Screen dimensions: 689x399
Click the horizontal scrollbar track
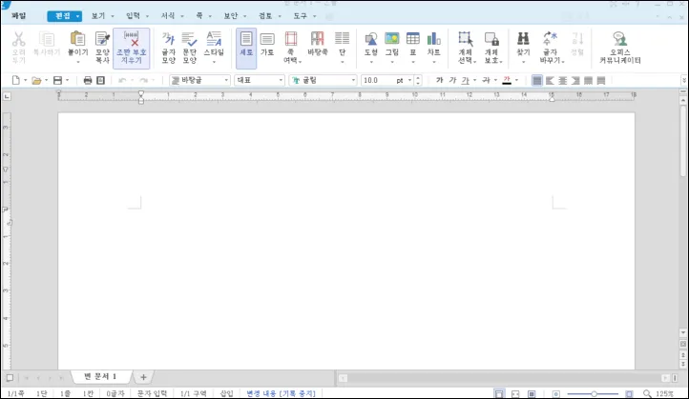[505, 378]
